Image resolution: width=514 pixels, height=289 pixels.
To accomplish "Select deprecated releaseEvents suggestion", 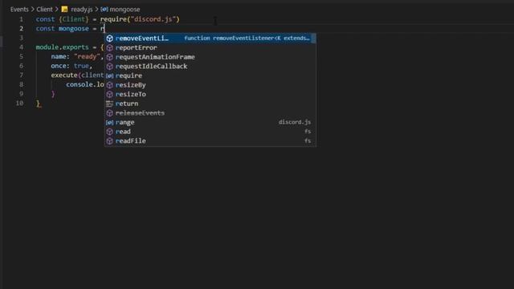I will [210, 113].
